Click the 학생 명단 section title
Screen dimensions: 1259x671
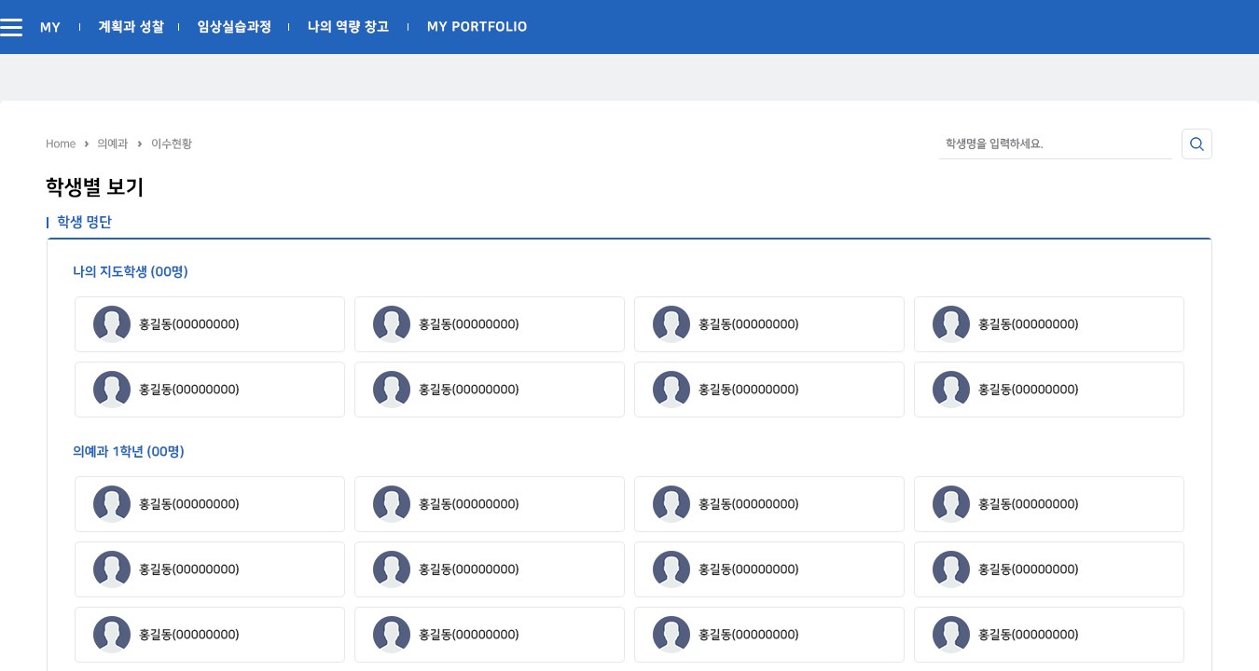pyautogui.click(x=84, y=222)
